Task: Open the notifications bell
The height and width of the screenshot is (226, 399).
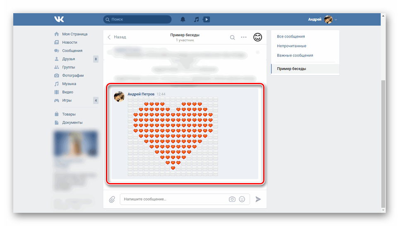Action: [183, 19]
